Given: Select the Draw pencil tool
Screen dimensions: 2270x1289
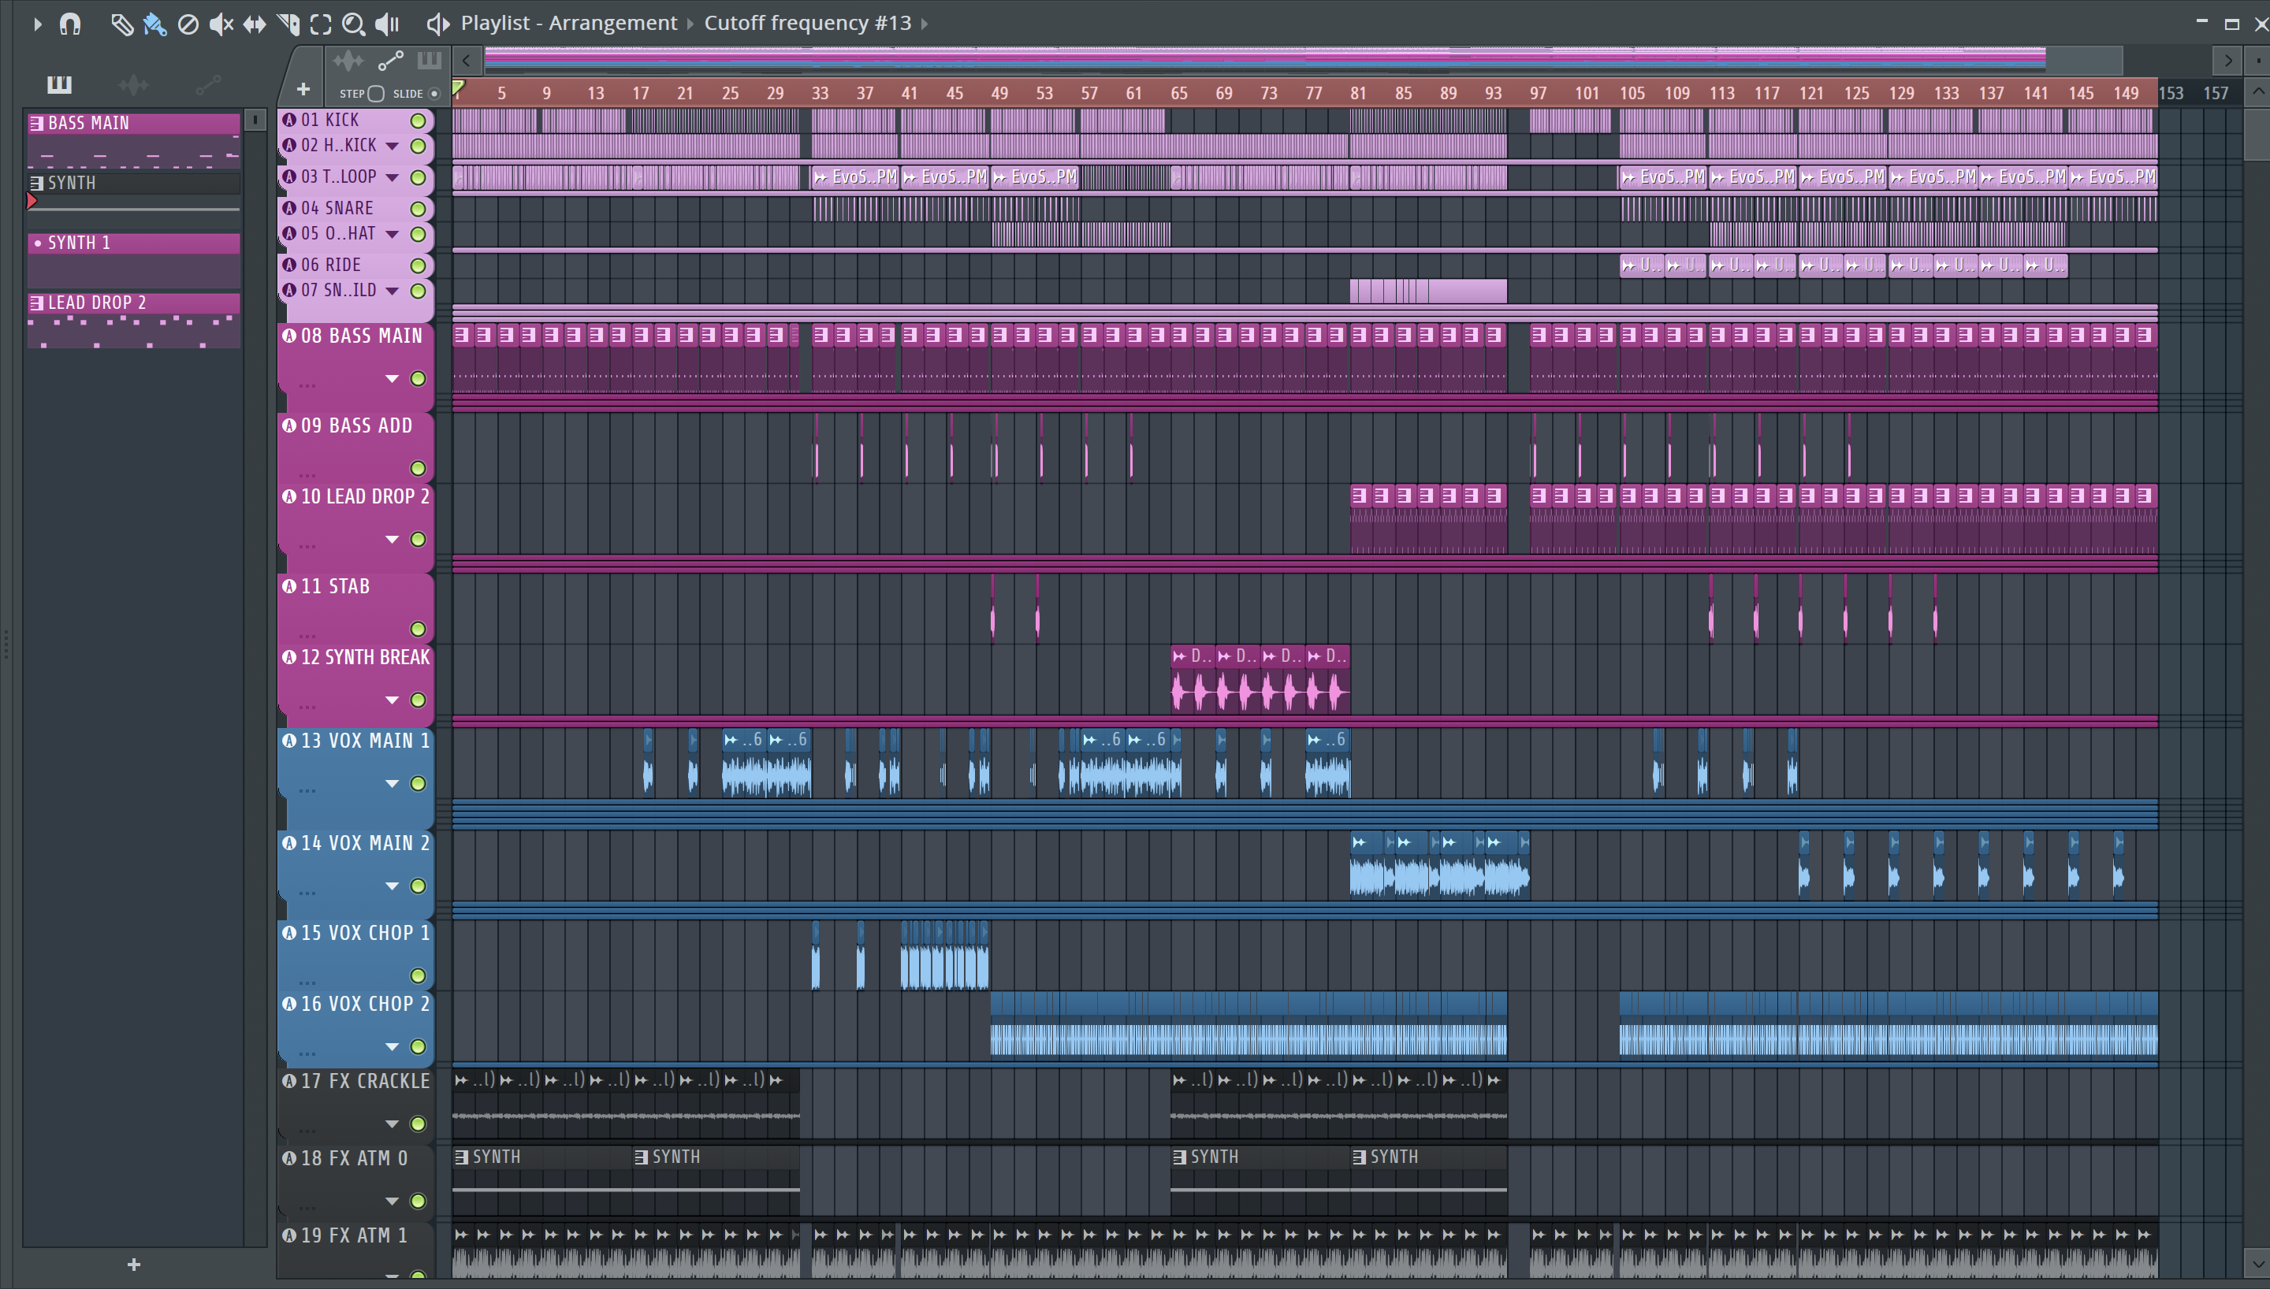Looking at the screenshot, I should point(121,24).
